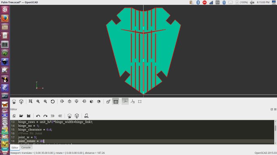Open the penguin icon app in dock
The width and height of the screenshot is (277, 155).
[x=5, y=79]
